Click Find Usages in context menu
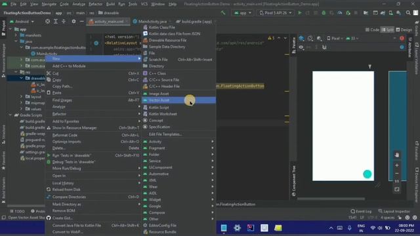 tap(93, 100)
